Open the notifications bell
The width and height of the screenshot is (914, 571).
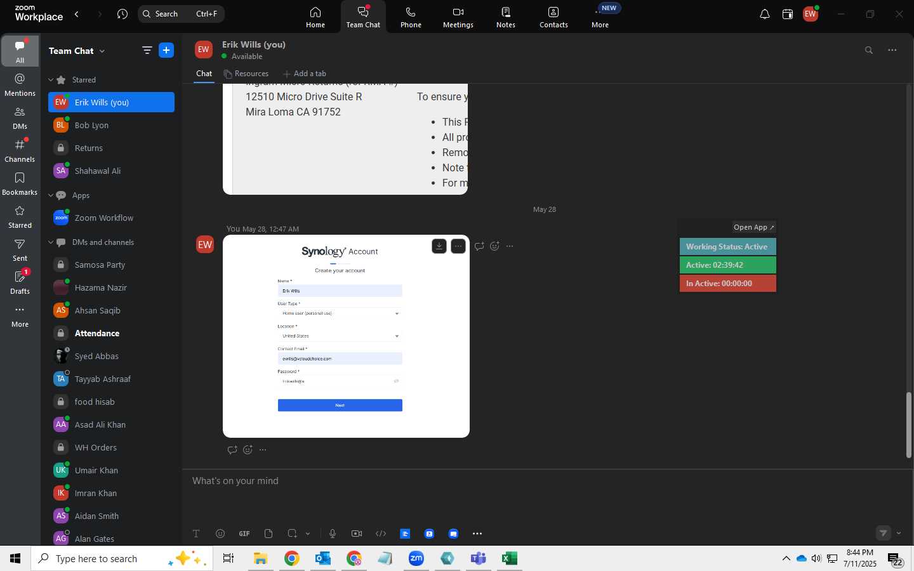[x=765, y=14]
